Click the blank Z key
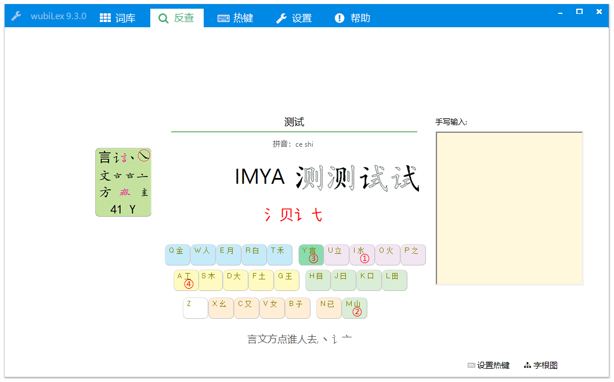614x382 pixels. click(196, 308)
